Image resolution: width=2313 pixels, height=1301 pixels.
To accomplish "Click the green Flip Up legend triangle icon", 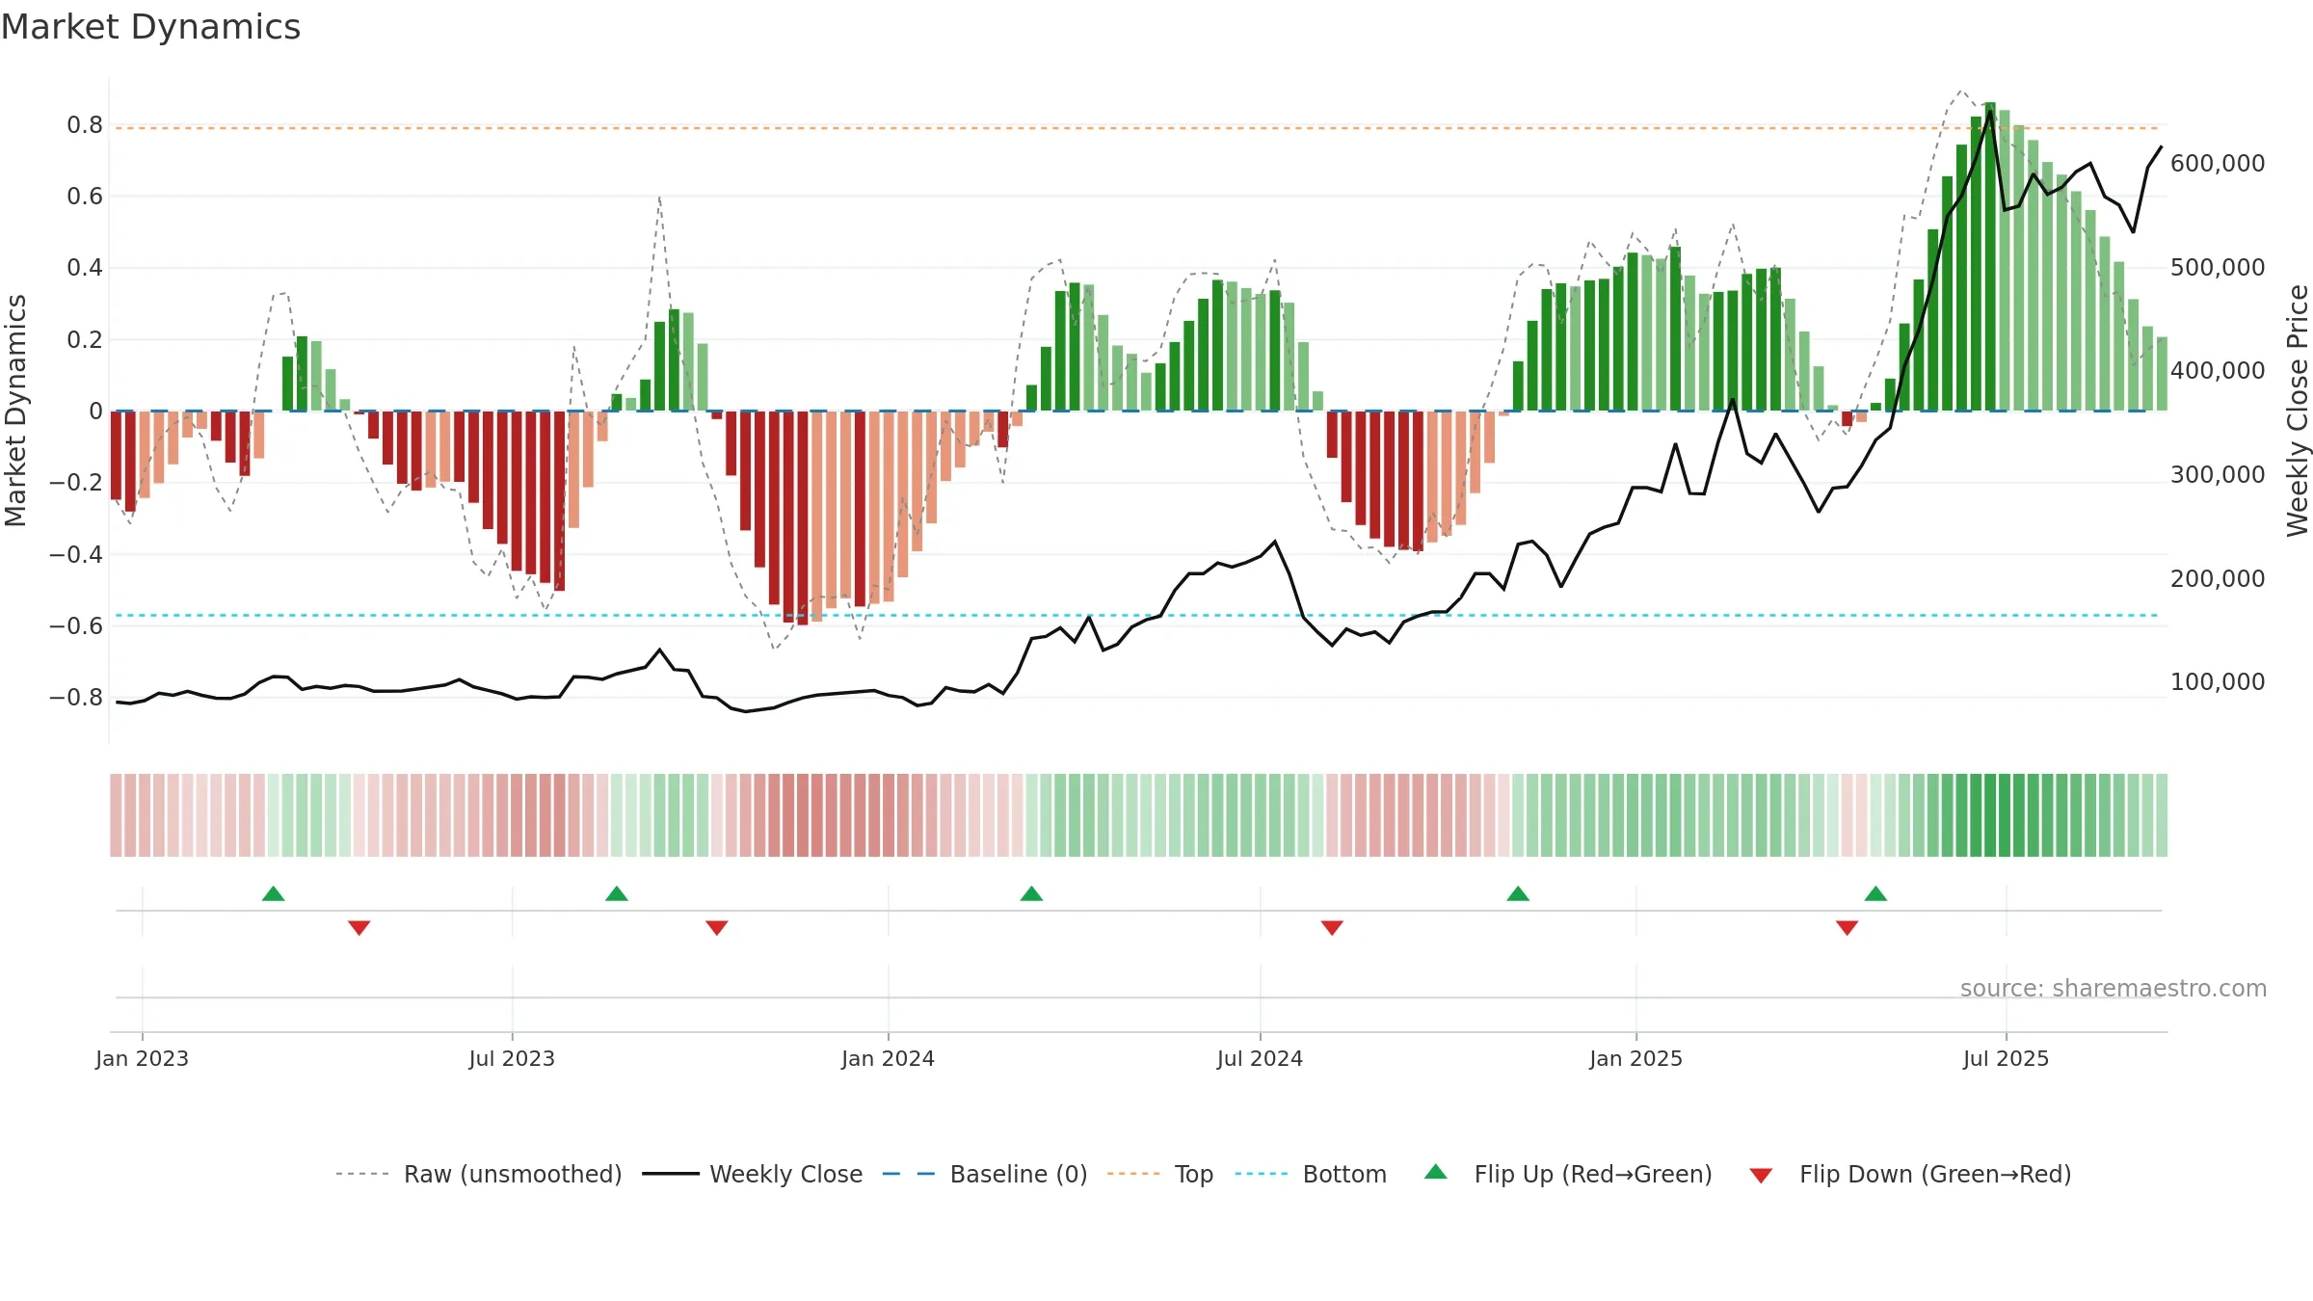I will pos(1436,1172).
